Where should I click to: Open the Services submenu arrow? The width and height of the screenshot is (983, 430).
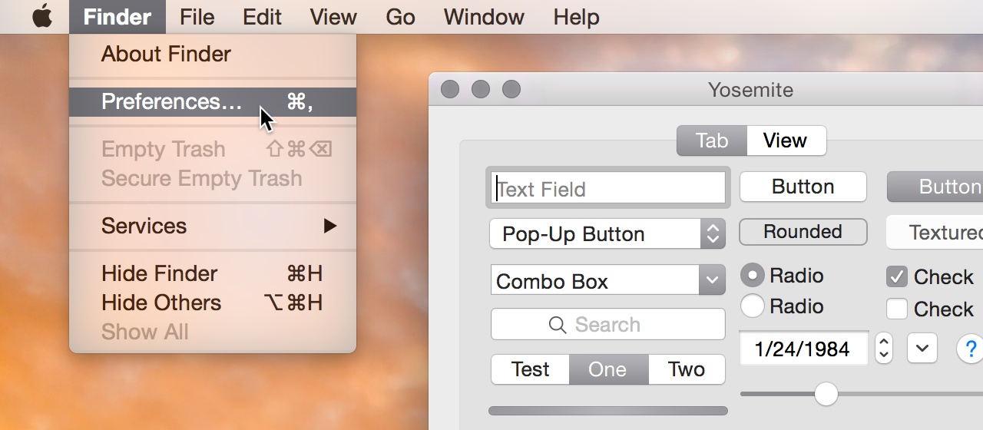pyautogui.click(x=329, y=226)
